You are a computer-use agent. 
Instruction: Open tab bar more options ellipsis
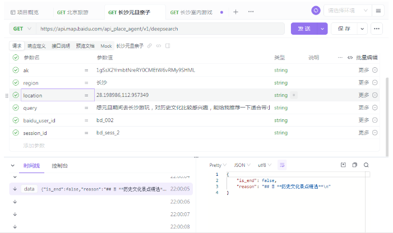click(251, 12)
